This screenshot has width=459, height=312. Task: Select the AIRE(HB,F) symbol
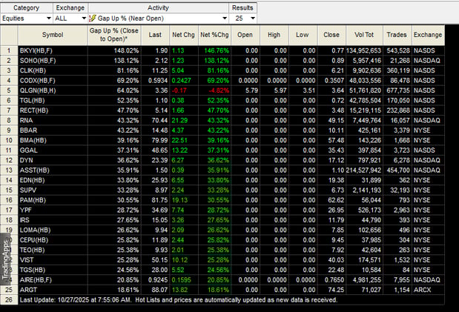pyautogui.click(x=36, y=280)
